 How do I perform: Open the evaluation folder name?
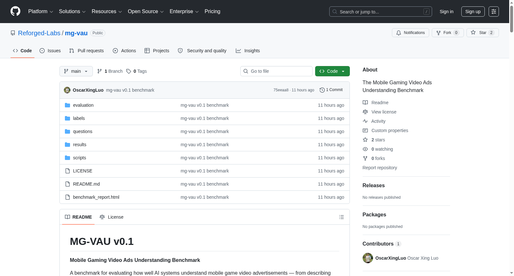[83, 105]
